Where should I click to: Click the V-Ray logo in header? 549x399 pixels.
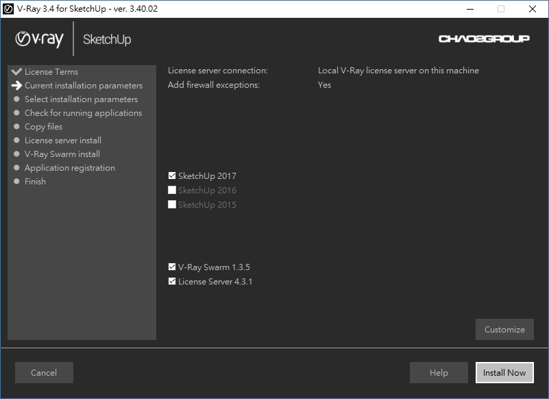coord(39,39)
